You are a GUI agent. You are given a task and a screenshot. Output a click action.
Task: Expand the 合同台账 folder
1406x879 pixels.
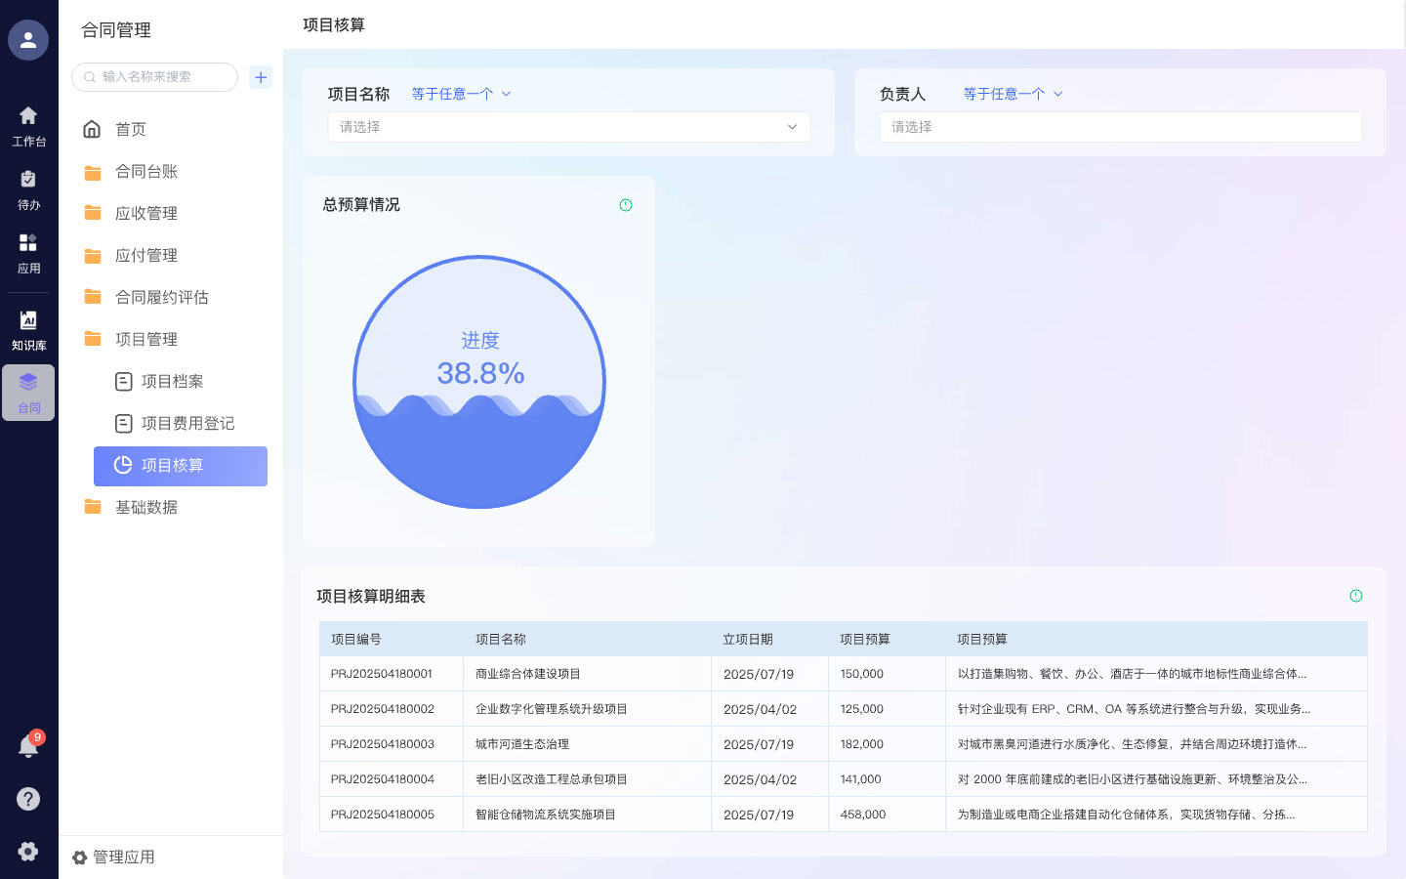pos(146,172)
